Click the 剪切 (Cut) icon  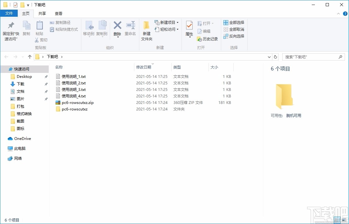click(x=41, y=40)
